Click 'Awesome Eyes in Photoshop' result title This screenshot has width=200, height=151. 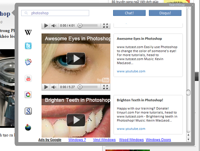[139, 39]
